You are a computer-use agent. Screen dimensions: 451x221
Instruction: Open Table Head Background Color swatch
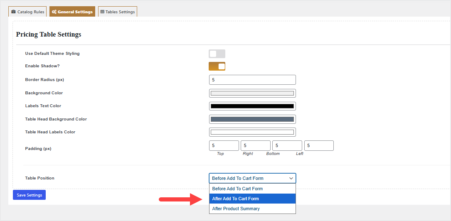(x=252, y=119)
